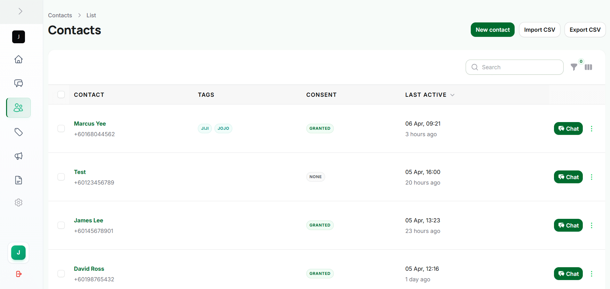Open the Campaigns megaphone icon
This screenshot has width=610, height=289.
coord(19,156)
